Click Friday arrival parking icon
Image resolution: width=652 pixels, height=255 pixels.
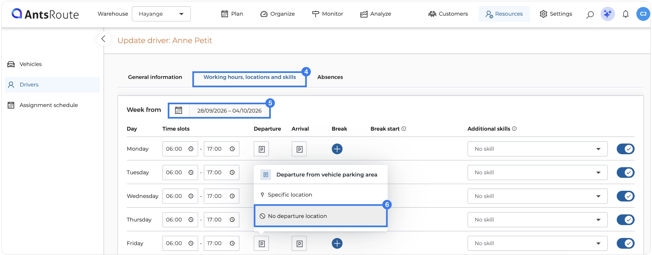(299, 243)
